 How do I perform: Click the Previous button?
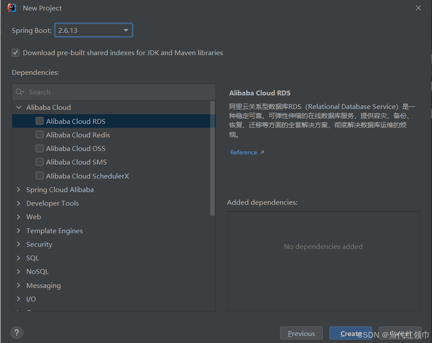point(301,333)
